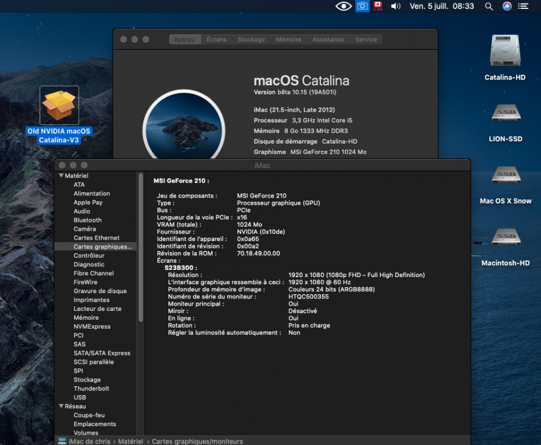The height and width of the screenshot is (445, 541).
Task: Switch to the Aperçu tab
Action: [x=184, y=39]
